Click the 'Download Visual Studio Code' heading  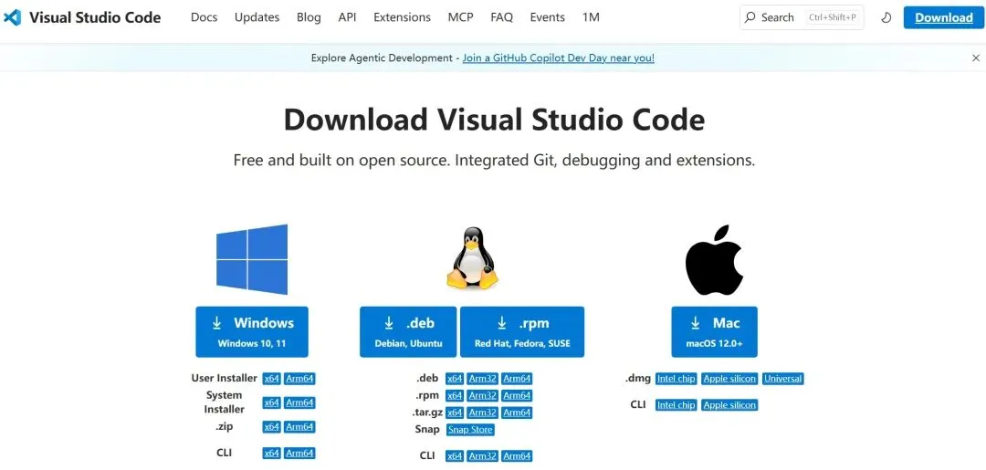click(494, 120)
